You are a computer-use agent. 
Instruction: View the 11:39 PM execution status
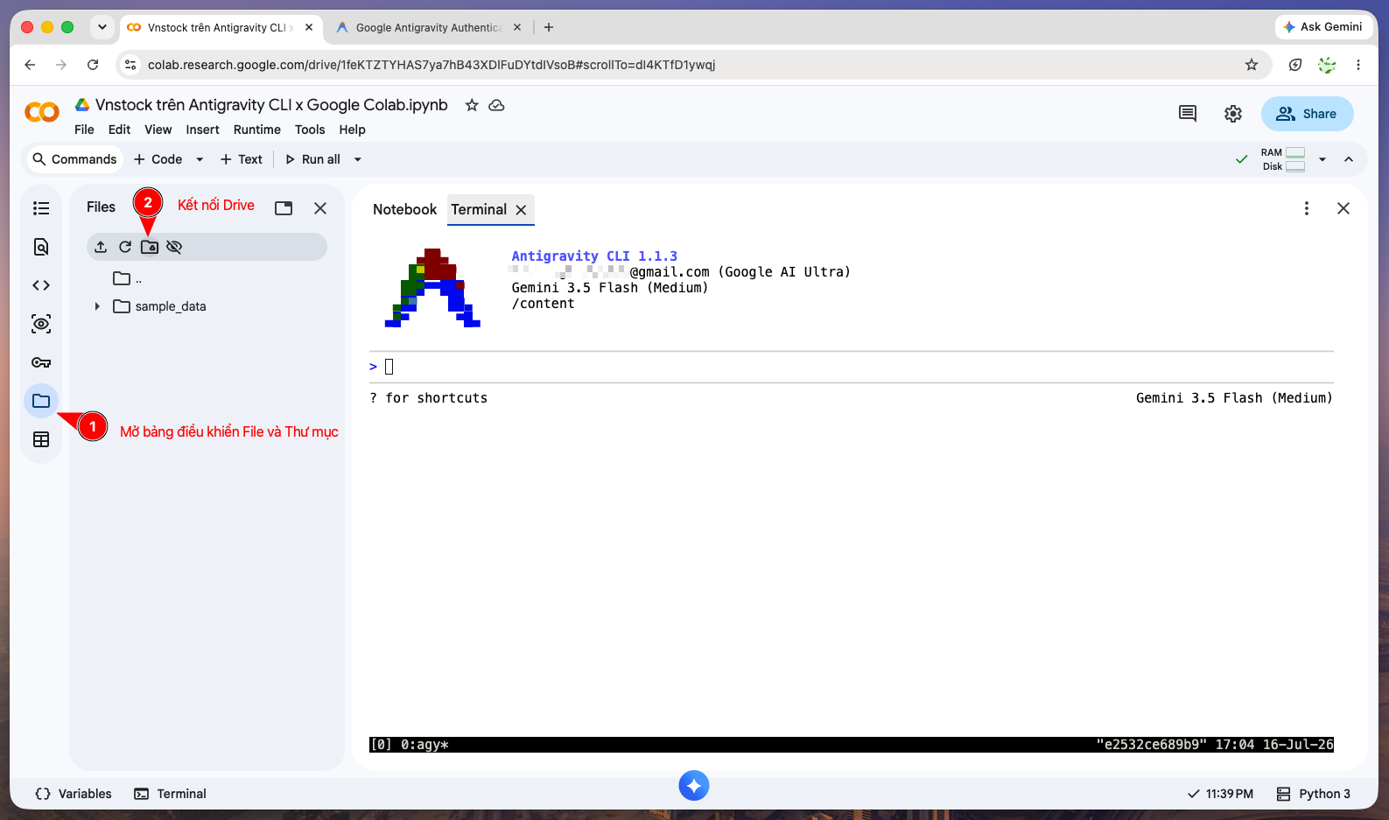pyautogui.click(x=1220, y=794)
